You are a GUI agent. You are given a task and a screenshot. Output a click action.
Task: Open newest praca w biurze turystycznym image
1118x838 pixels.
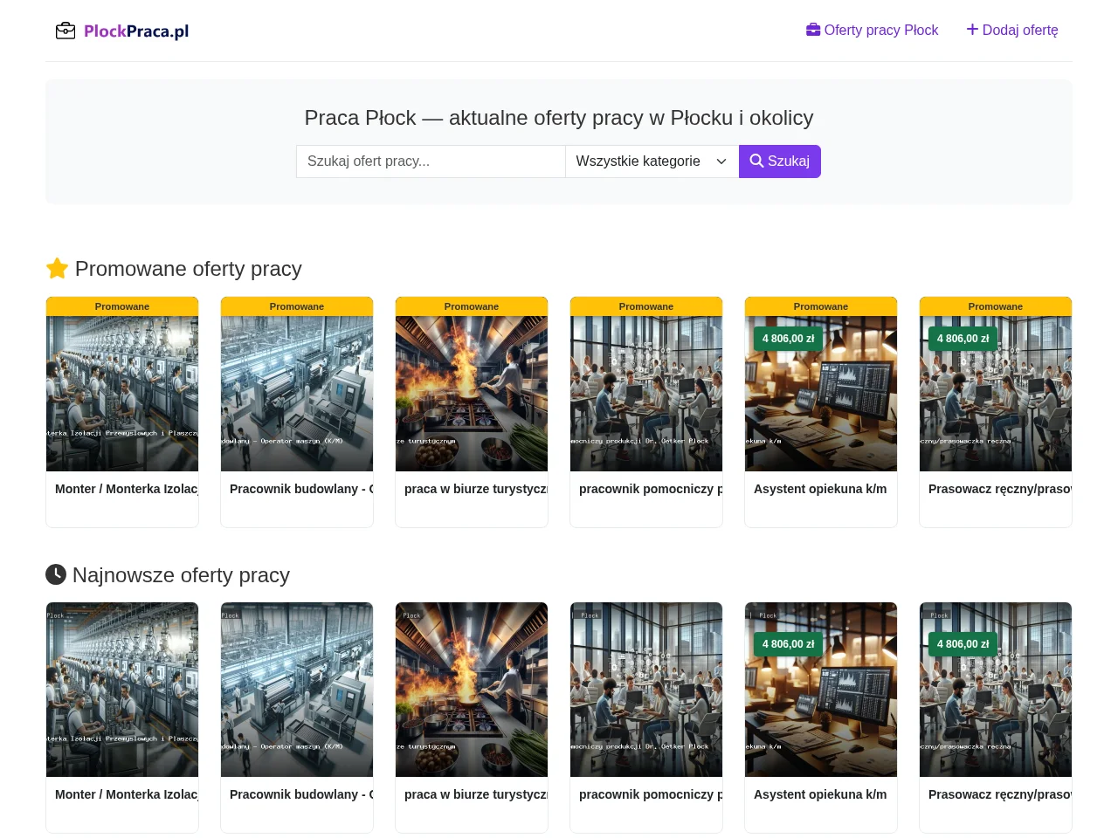[x=472, y=690]
